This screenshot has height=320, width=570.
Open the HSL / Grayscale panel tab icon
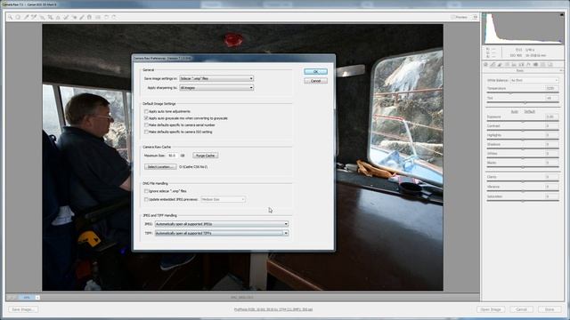507,64
